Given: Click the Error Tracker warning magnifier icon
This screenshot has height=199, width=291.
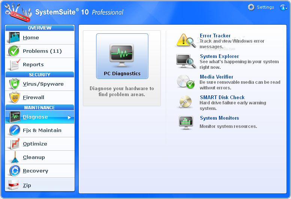Looking at the screenshot, I should coord(186,41).
